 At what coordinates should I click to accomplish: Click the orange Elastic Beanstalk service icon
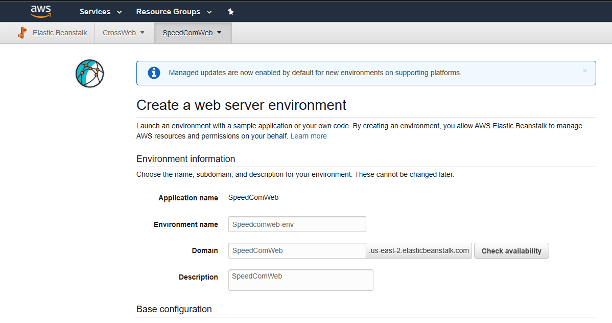22,33
